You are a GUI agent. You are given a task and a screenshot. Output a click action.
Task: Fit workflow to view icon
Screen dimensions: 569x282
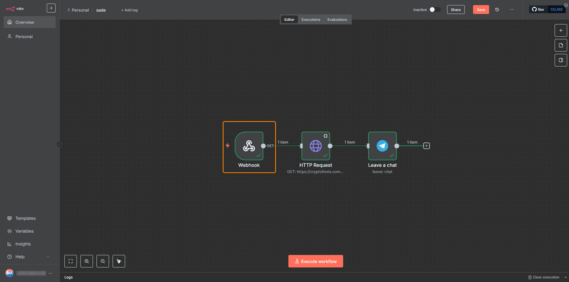pos(70,261)
